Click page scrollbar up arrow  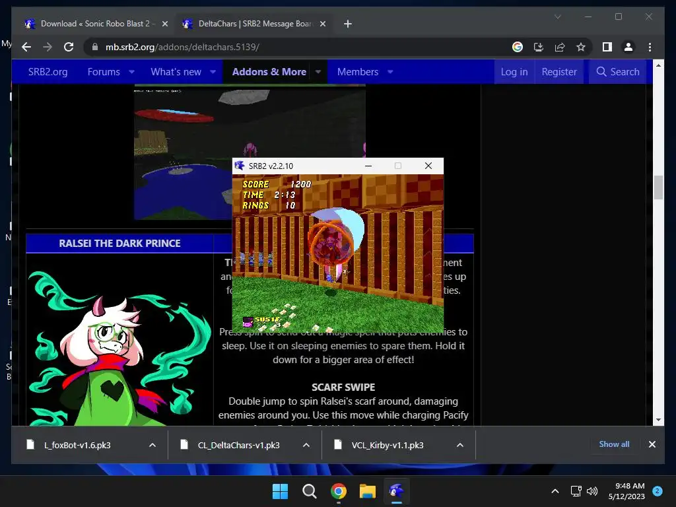pyautogui.click(x=658, y=65)
